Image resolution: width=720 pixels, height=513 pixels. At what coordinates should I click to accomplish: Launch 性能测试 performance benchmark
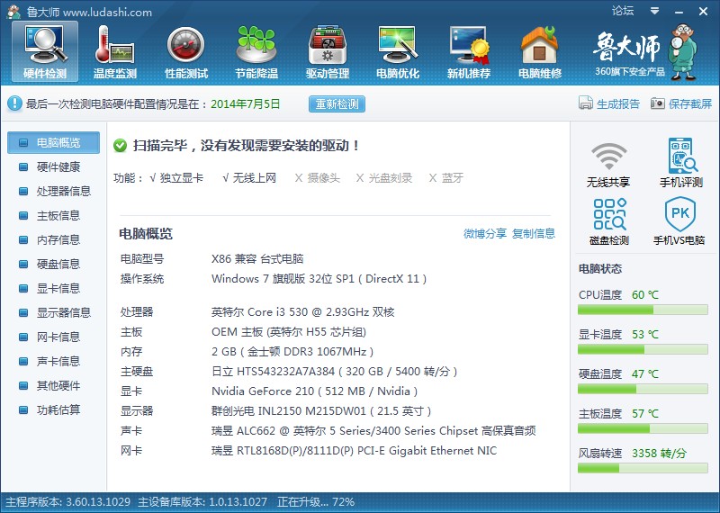click(186, 52)
